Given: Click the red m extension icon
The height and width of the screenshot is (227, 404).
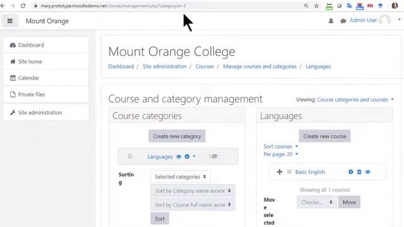Looking at the screenshot, I should pyautogui.click(x=370, y=6).
